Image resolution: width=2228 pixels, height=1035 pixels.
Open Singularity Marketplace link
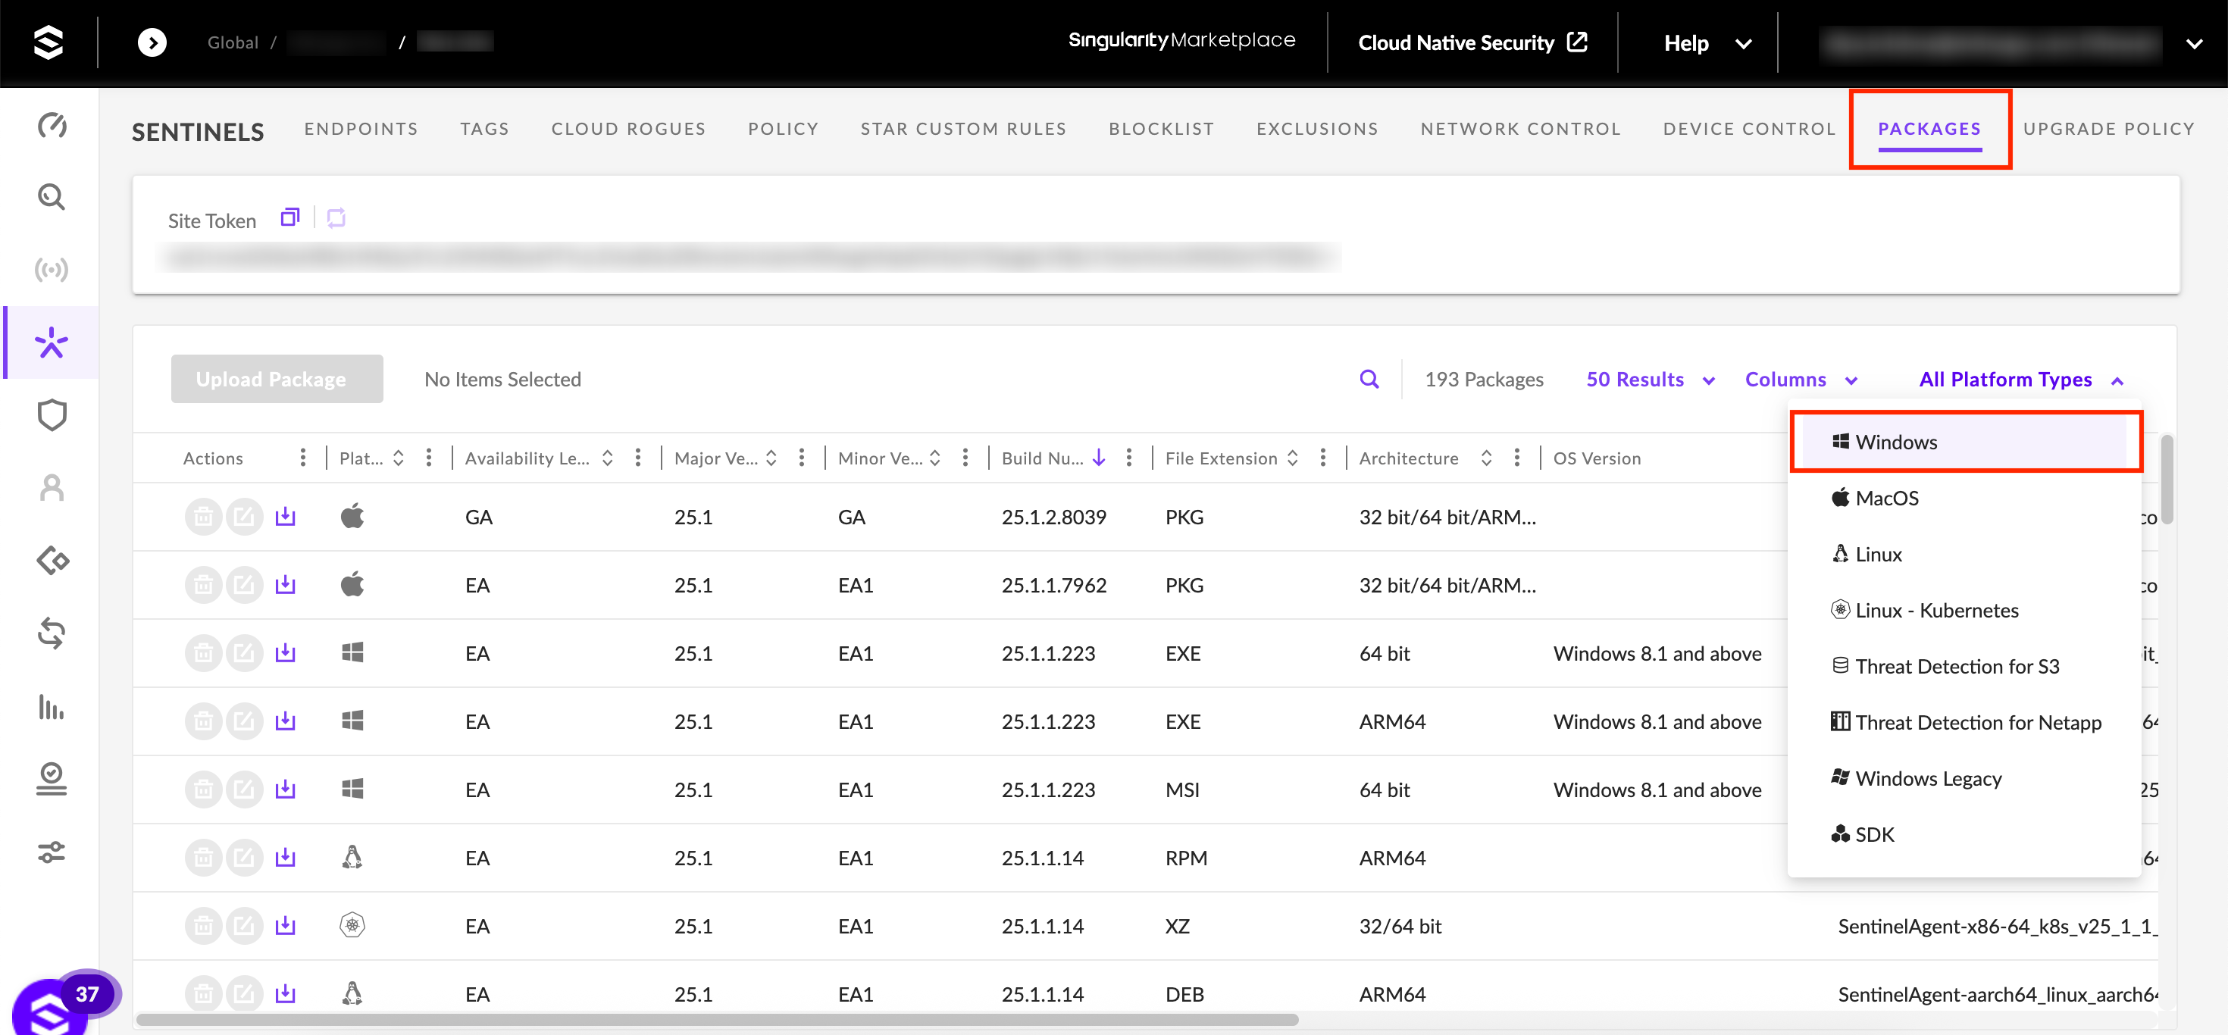point(1181,39)
